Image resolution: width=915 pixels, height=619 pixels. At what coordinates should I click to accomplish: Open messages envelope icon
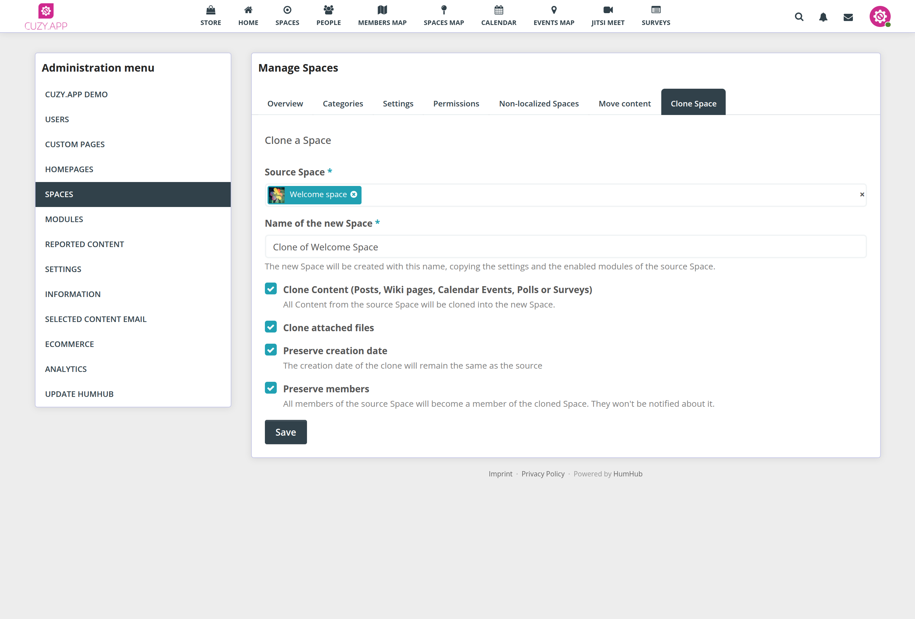pyautogui.click(x=848, y=17)
